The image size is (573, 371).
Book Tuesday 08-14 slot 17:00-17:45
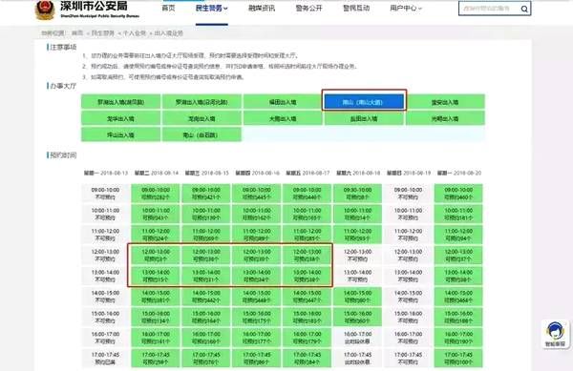pyautogui.click(x=156, y=359)
